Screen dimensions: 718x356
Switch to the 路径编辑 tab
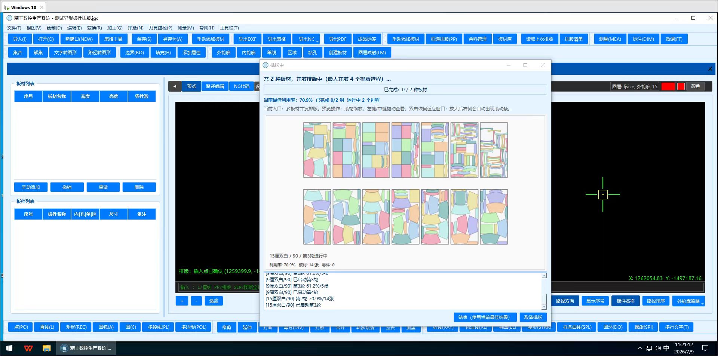tap(215, 86)
